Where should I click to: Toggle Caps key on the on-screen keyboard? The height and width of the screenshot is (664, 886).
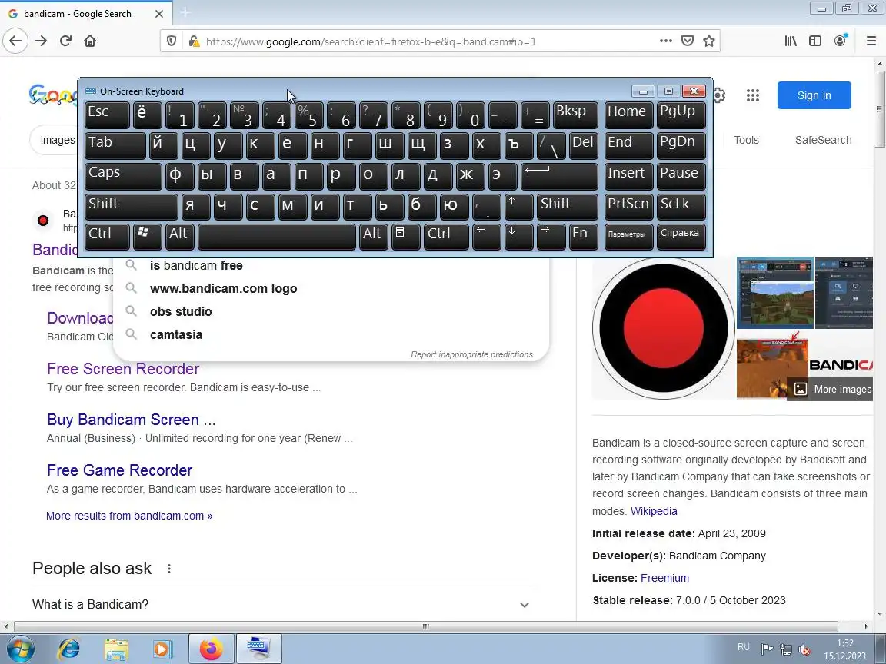(123, 175)
